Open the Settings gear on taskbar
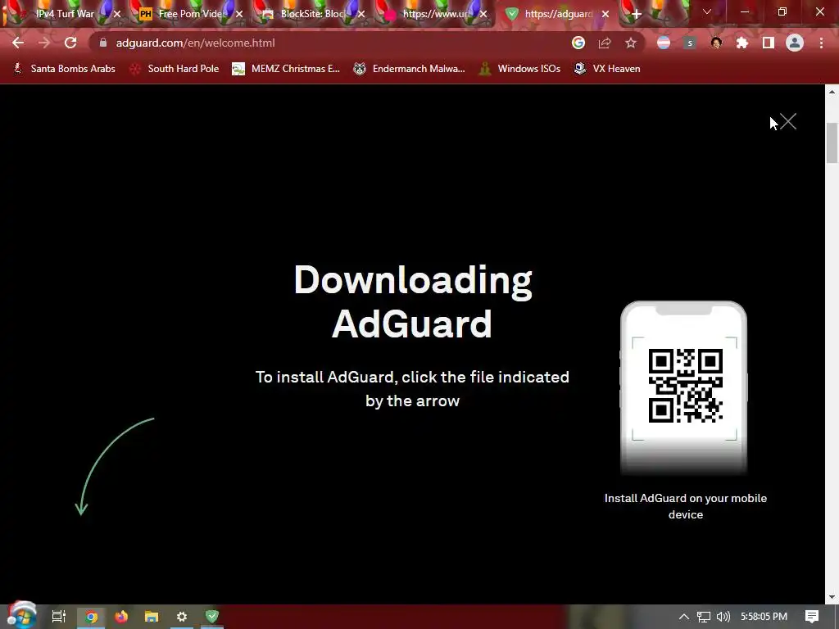839x629 pixels. coord(181,617)
